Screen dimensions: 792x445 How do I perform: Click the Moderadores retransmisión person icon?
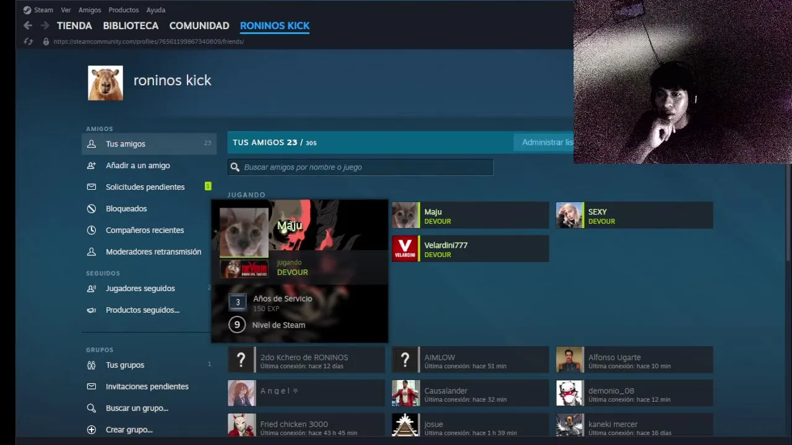[x=92, y=252]
